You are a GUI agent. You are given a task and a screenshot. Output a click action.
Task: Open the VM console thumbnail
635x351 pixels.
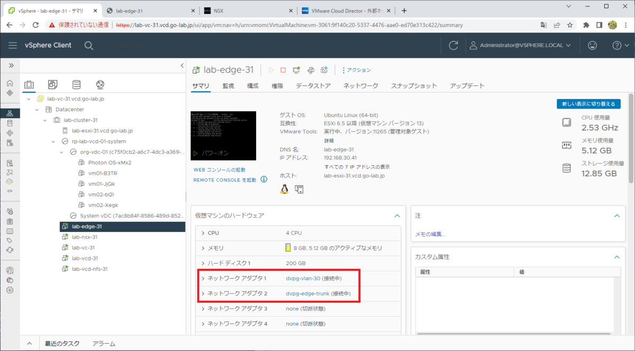223,136
